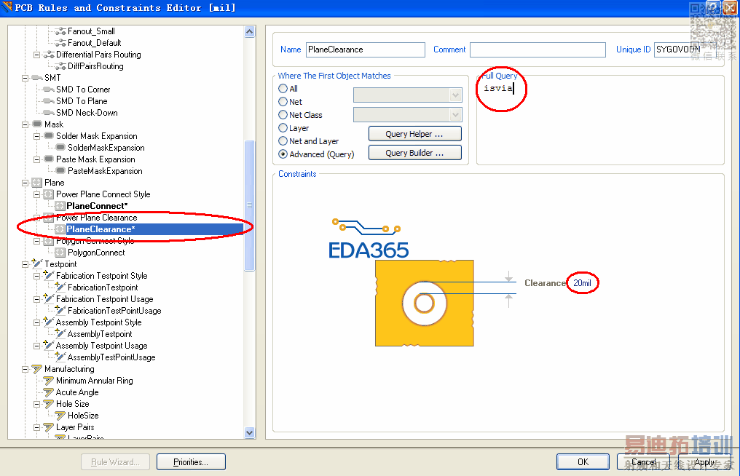The height and width of the screenshot is (476, 740).
Task: Click the Fanout_Default rule icon
Action: (60, 43)
